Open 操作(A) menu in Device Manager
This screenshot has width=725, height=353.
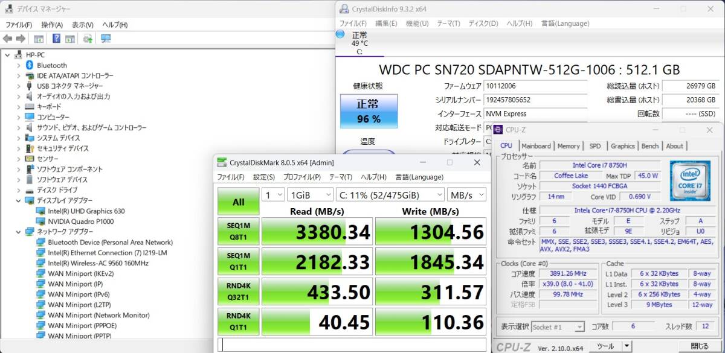click(52, 25)
